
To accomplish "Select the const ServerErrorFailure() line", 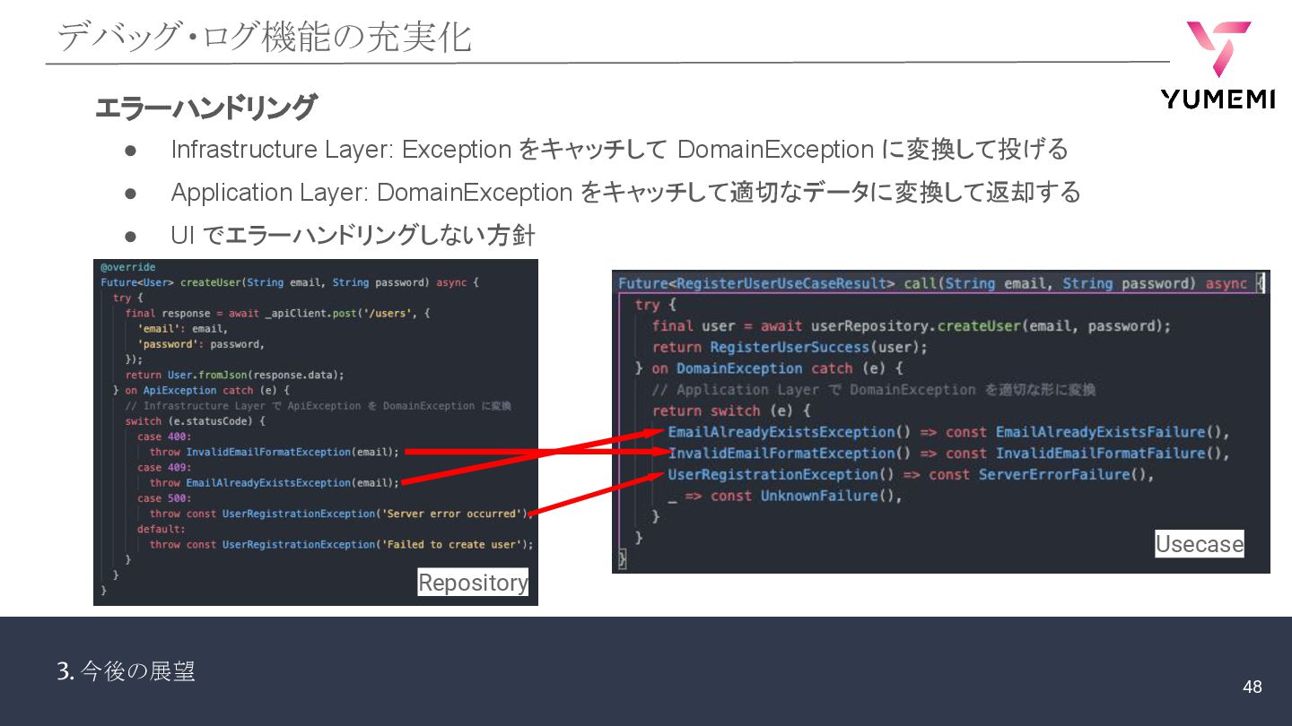I will pyautogui.click(x=911, y=474).
